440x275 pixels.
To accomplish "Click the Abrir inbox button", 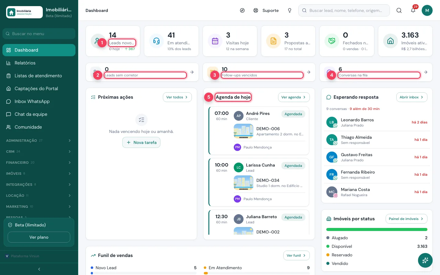I will coord(412,97).
